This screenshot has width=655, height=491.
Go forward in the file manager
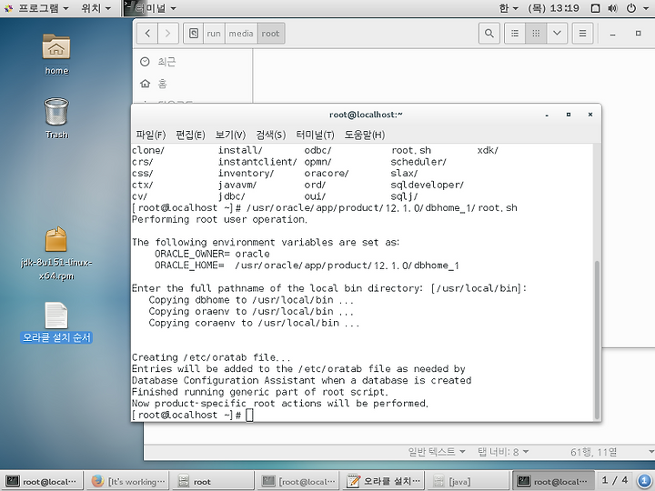coord(168,34)
